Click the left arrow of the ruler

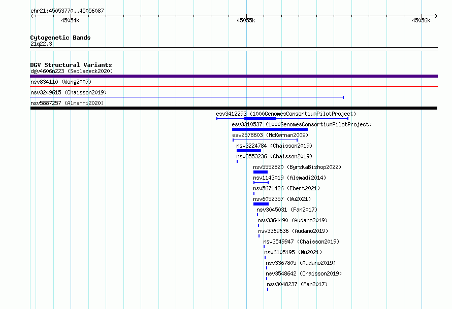coord(32,16)
